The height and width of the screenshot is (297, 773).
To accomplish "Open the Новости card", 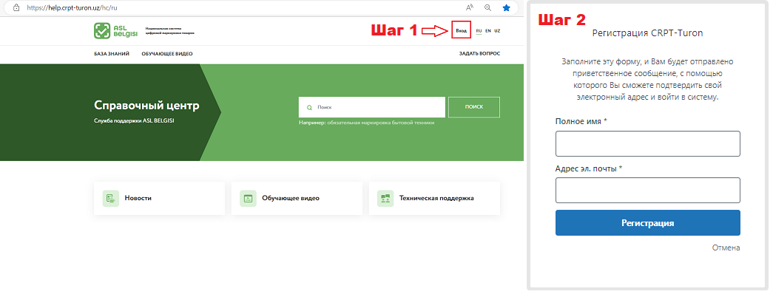I will (159, 198).
